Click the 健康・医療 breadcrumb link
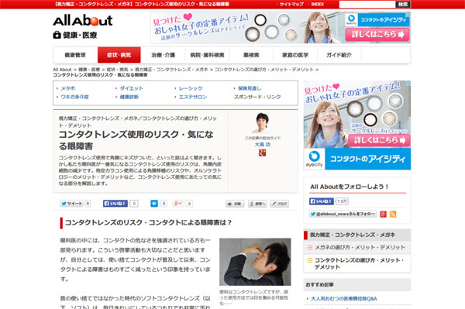The image size is (465, 309). [89, 70]
